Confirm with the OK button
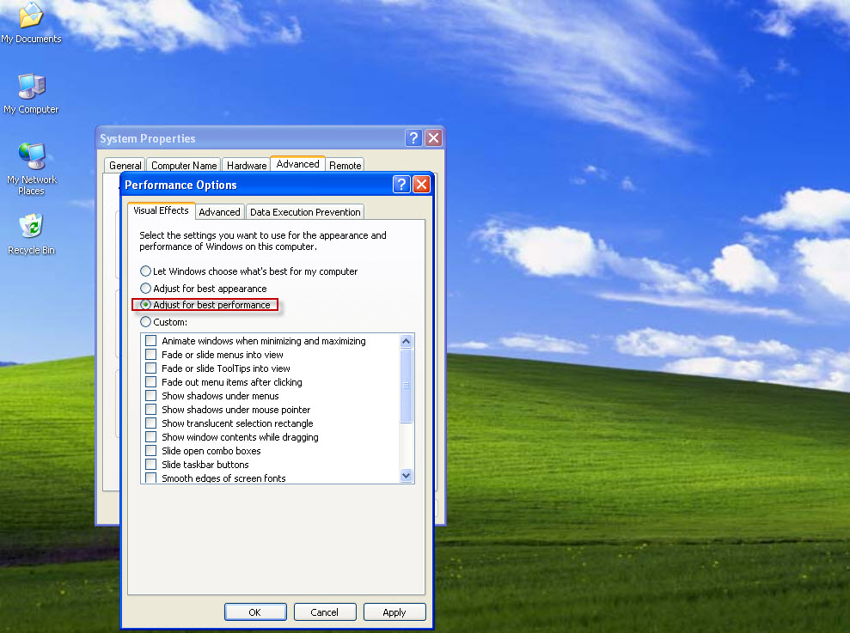Viewport: 850px width, 633px height. tap(254, 612)
